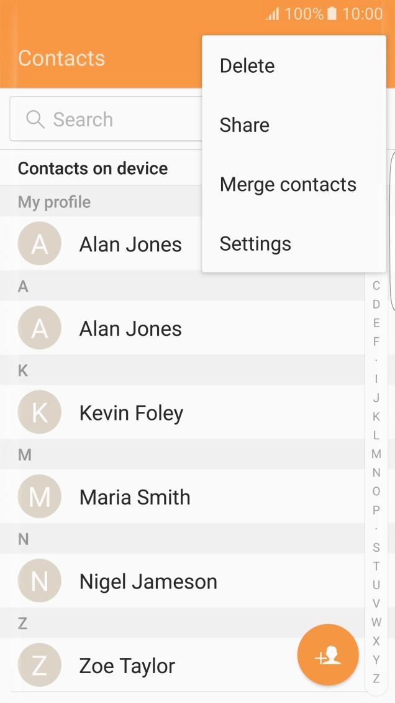The width and height of the screenshot is (395, 703).
Task: Tap the signal strength indicator
Action: [x=273, y=13]
